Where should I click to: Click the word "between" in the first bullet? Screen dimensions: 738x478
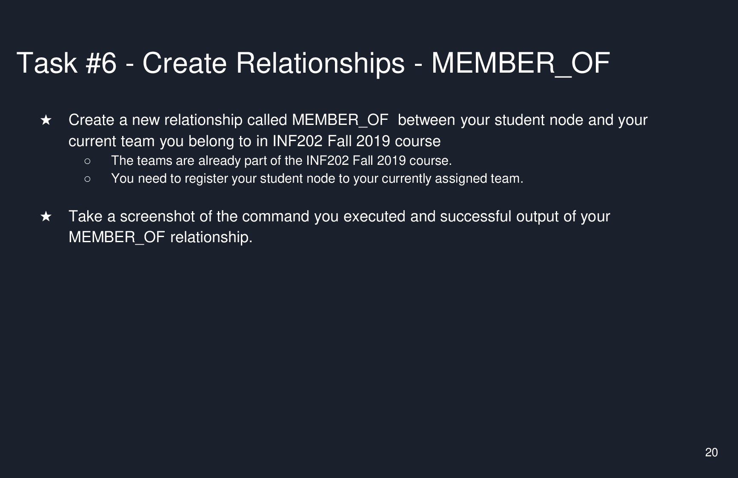pos(426,120)
